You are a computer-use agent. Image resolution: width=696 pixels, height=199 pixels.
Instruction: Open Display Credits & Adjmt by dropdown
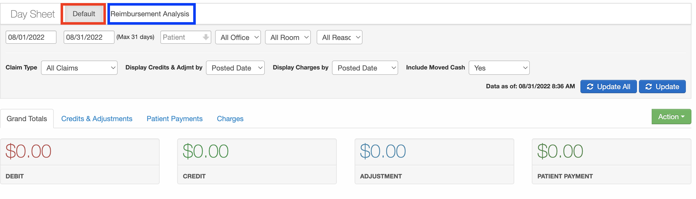tap(235, 68)
